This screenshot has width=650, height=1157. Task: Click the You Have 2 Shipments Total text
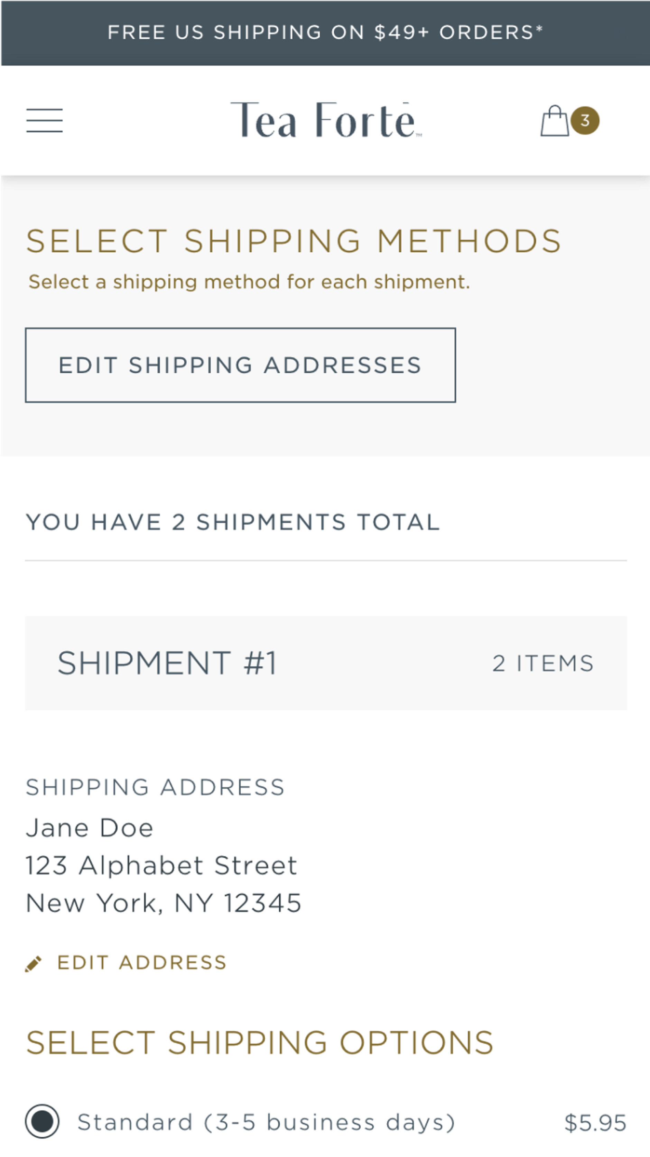click(x=233, y=522)
